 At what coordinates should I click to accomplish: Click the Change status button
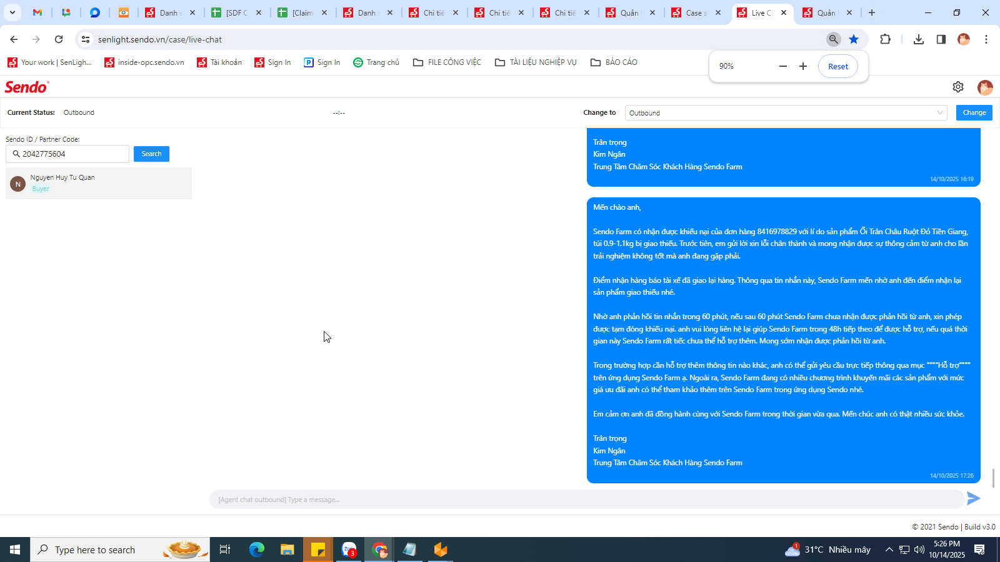point(974,112)
